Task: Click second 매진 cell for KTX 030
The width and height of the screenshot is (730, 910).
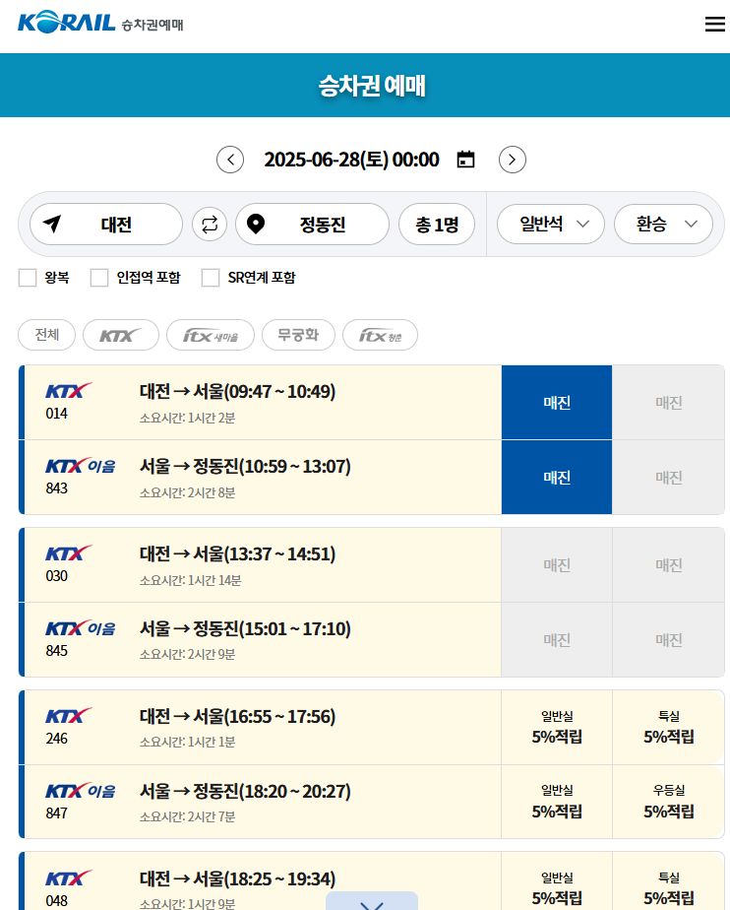Action: (x=668, y=564)
